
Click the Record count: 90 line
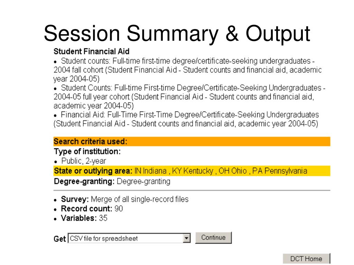coord(92,209)
